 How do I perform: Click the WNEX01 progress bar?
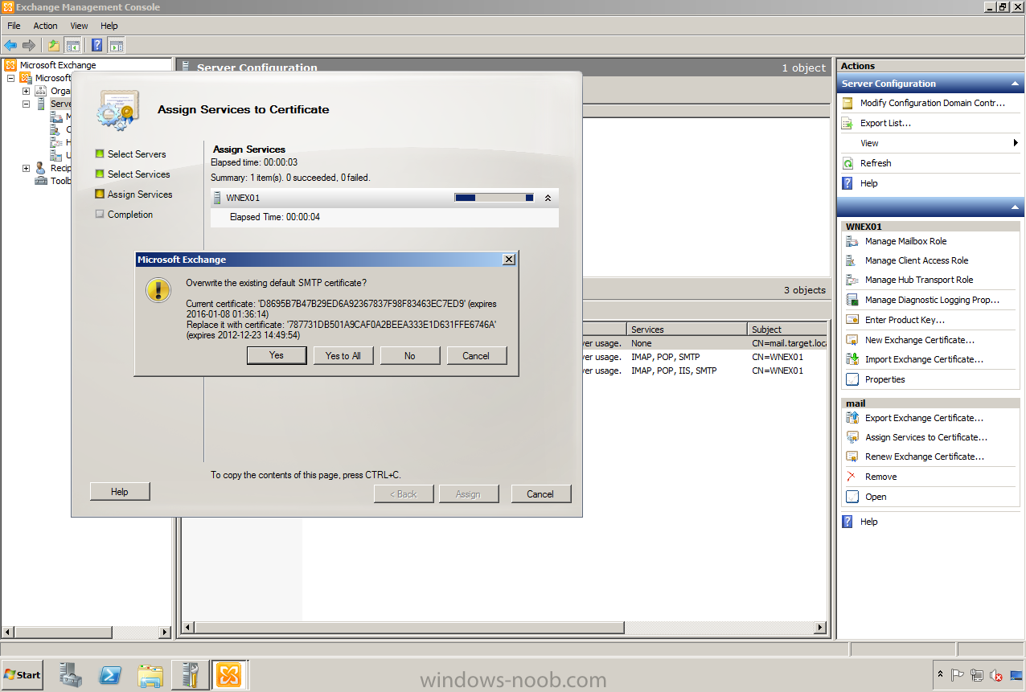(x=494, y=198)
